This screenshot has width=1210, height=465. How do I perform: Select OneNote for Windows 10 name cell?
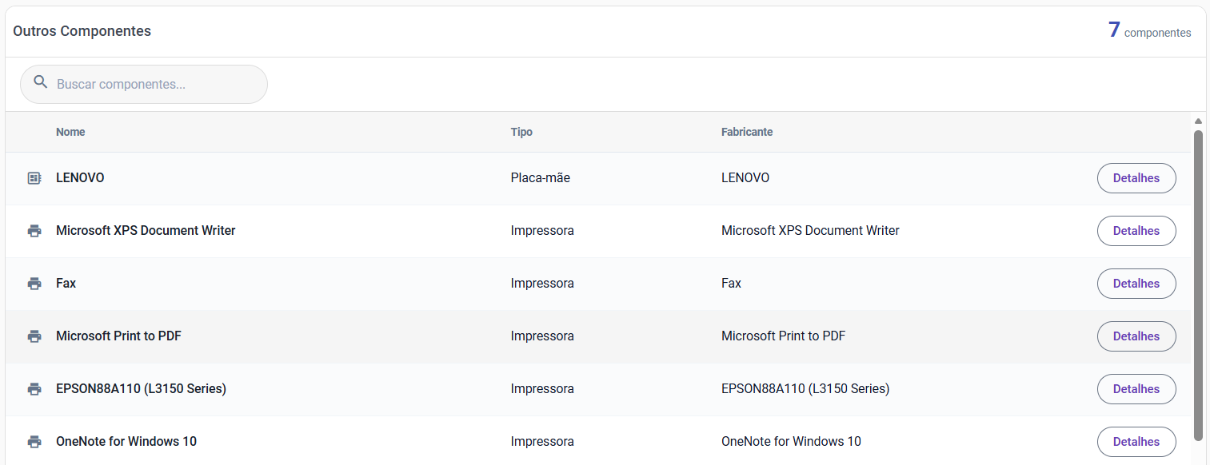[126, 442]
